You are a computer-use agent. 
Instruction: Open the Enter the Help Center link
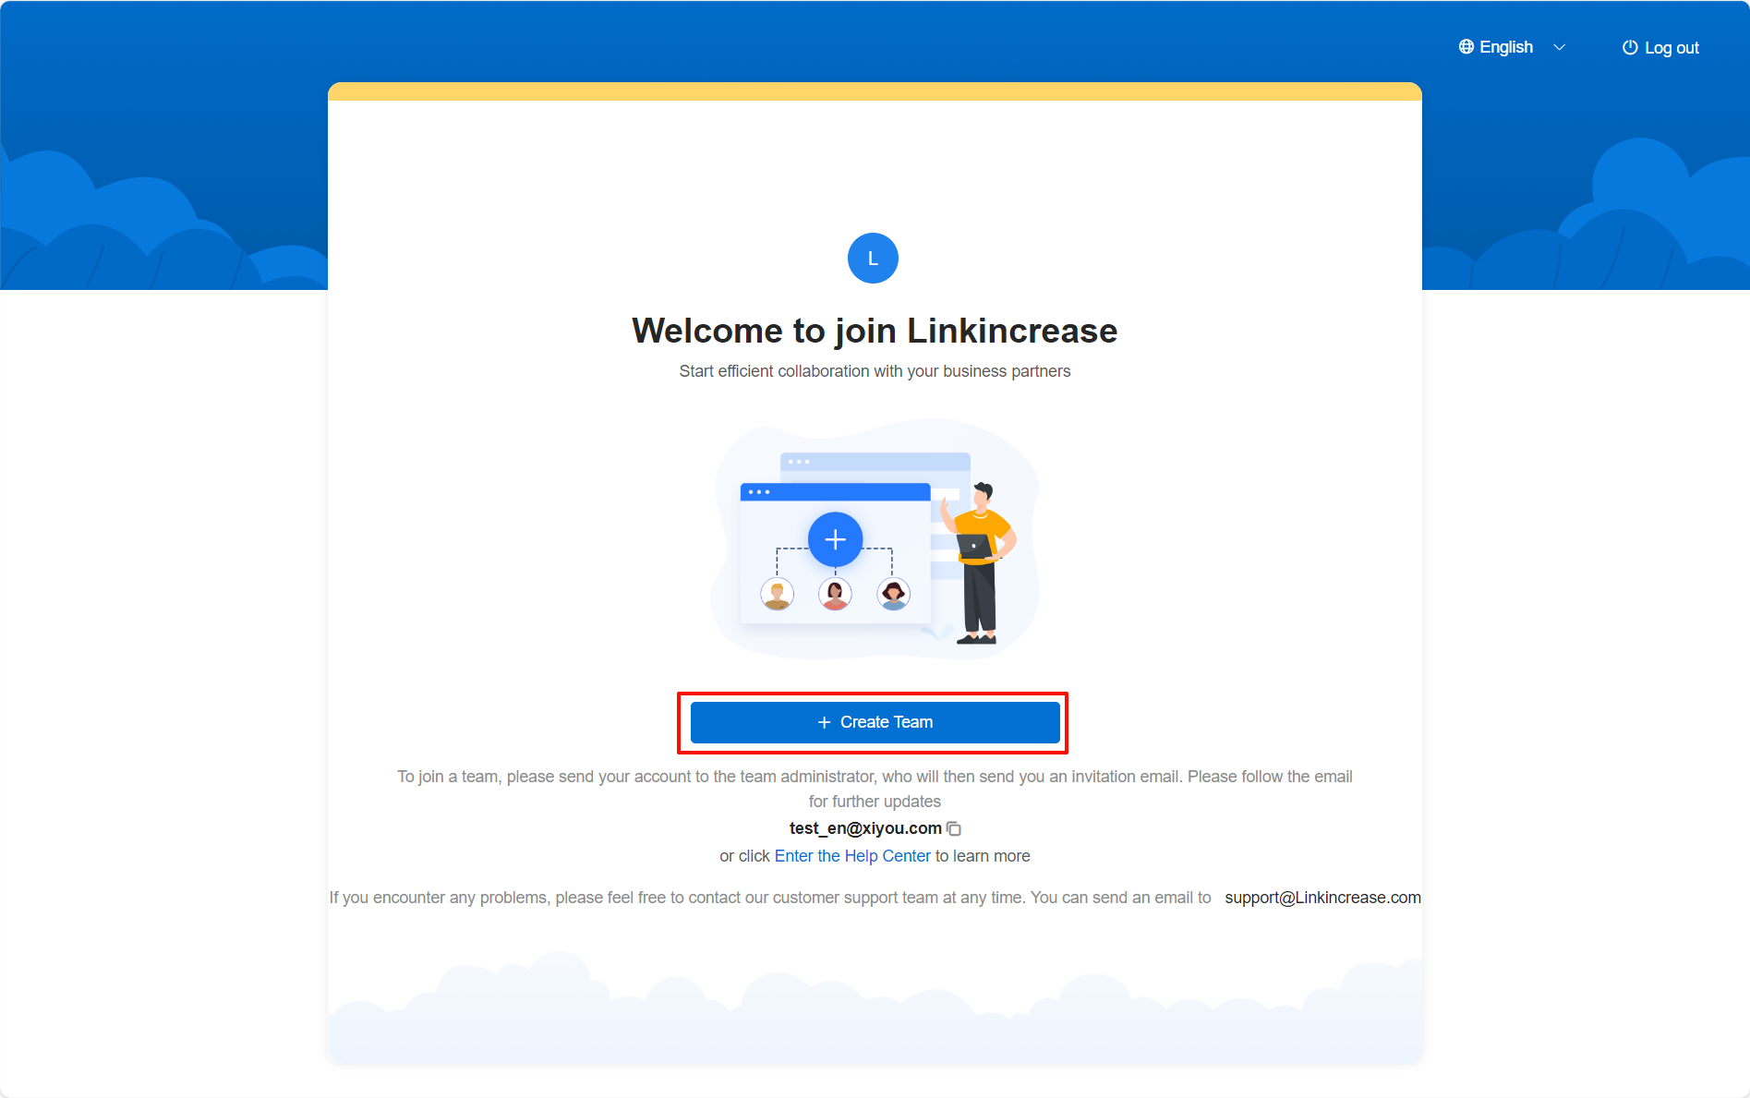[x=851, y=856]
